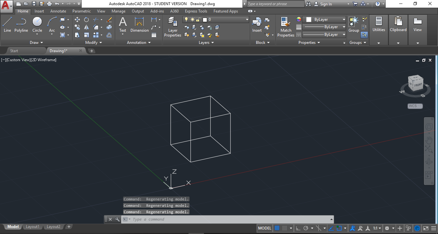
Task: Select the Mirror tool
Action: pos(87,27)
